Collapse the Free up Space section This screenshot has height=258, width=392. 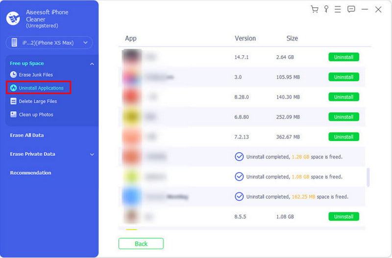click(x=92, y=64)
